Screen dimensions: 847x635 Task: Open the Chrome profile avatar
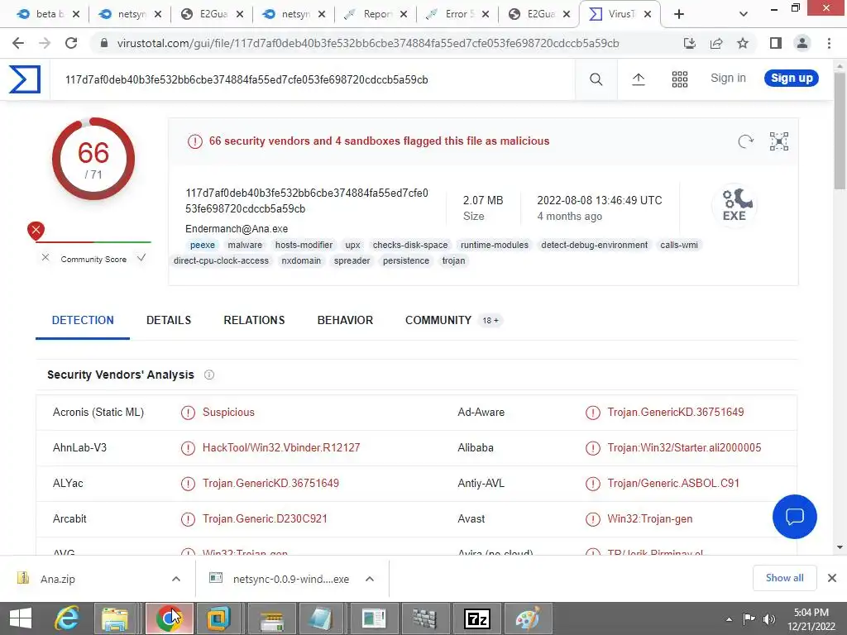click(x=802, y=43)
